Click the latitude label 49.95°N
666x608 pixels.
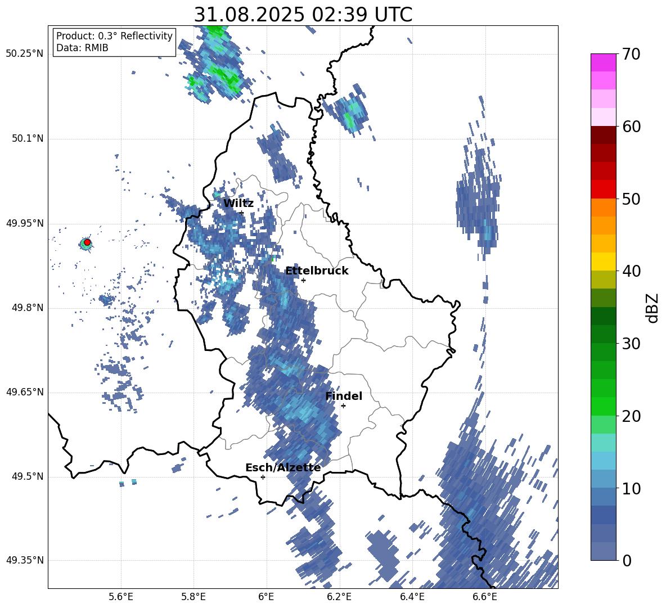(x=25, y=223)
